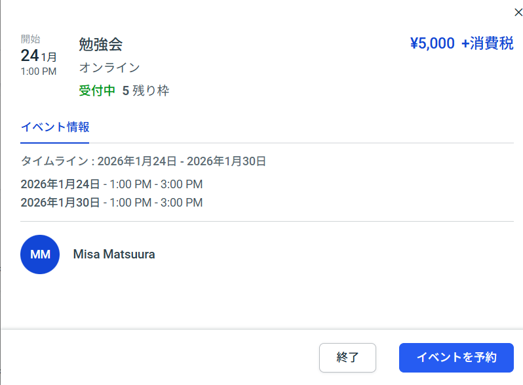Viewport: 523px width, 385px height.
Task: Click the 5 残り枠 remaining slots text
Action: [x=145, y=91]
